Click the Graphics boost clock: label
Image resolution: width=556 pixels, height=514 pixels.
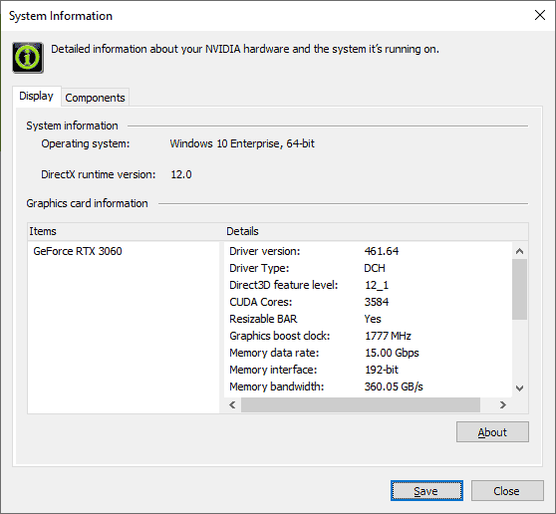[280, 336]
